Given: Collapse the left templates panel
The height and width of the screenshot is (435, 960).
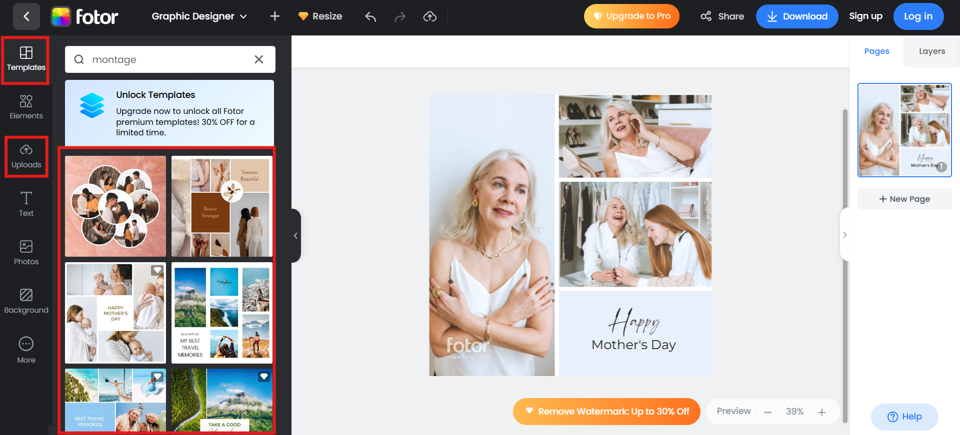Looking at the screenshot, I should (x=296, y=236).
